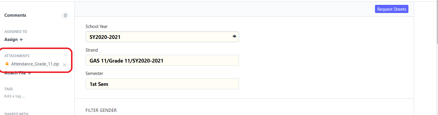Click the FILTER GENDER section heading
Image resolution: width=438 pixels, height=115 pixels.
click(101, 110)
